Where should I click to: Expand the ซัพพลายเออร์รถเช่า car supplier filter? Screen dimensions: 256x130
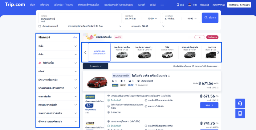tap(57, 121)
